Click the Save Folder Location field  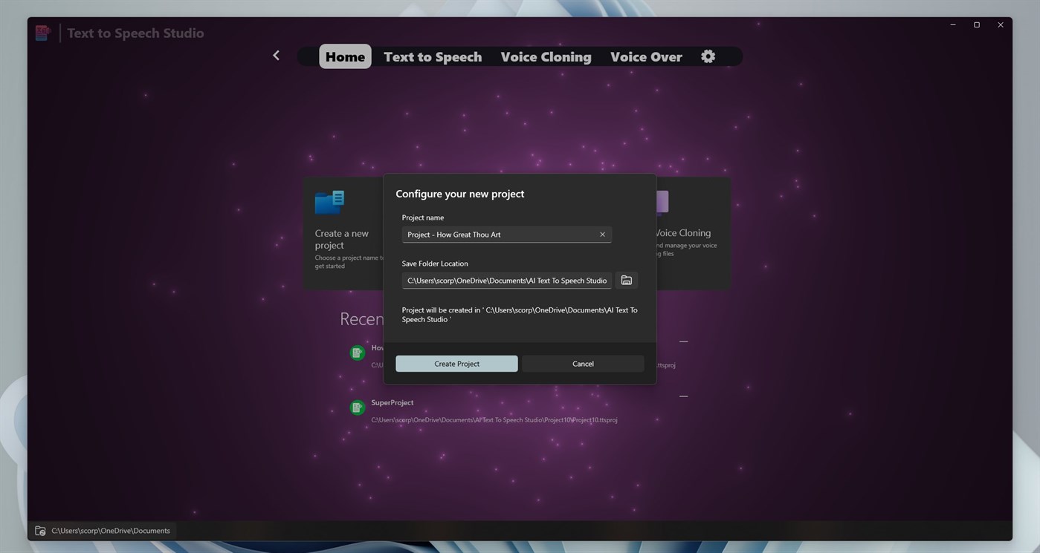506,280
